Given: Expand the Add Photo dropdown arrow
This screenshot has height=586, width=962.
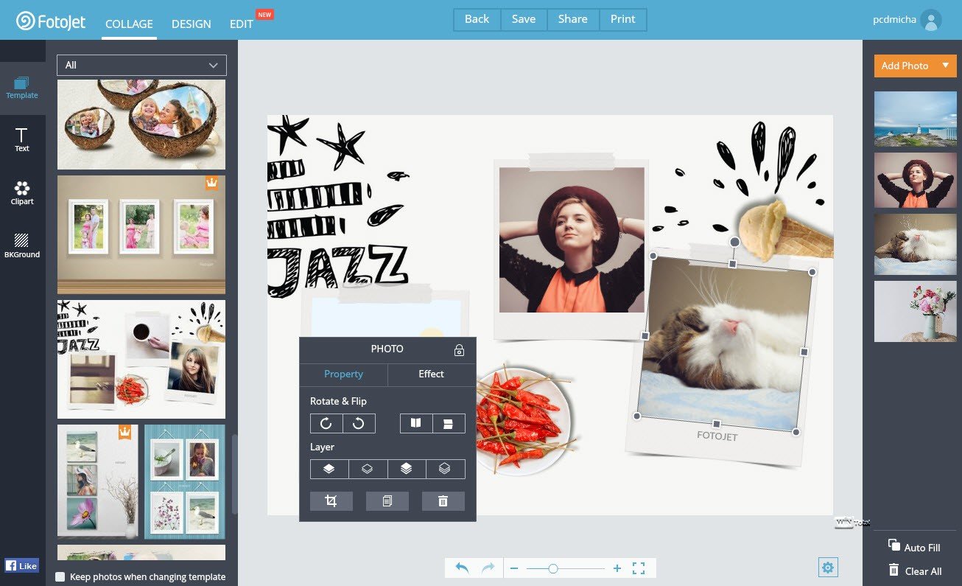Looking at the screenshot, I should point(945,66).
